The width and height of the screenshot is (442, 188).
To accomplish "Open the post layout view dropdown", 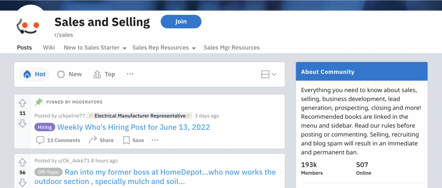I will [268, 74].
